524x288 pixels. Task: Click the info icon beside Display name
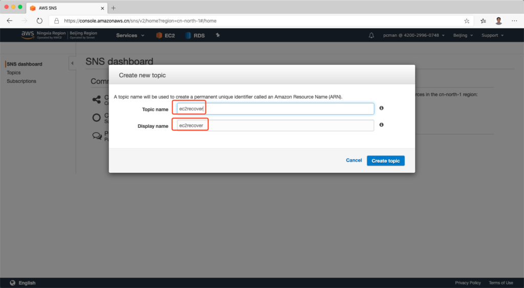pyautogui.click(x=382, y=125)
